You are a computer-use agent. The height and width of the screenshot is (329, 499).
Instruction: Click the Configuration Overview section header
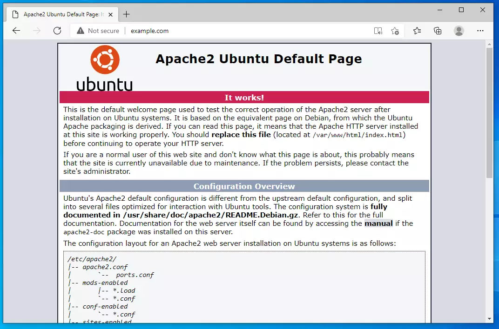244,186
